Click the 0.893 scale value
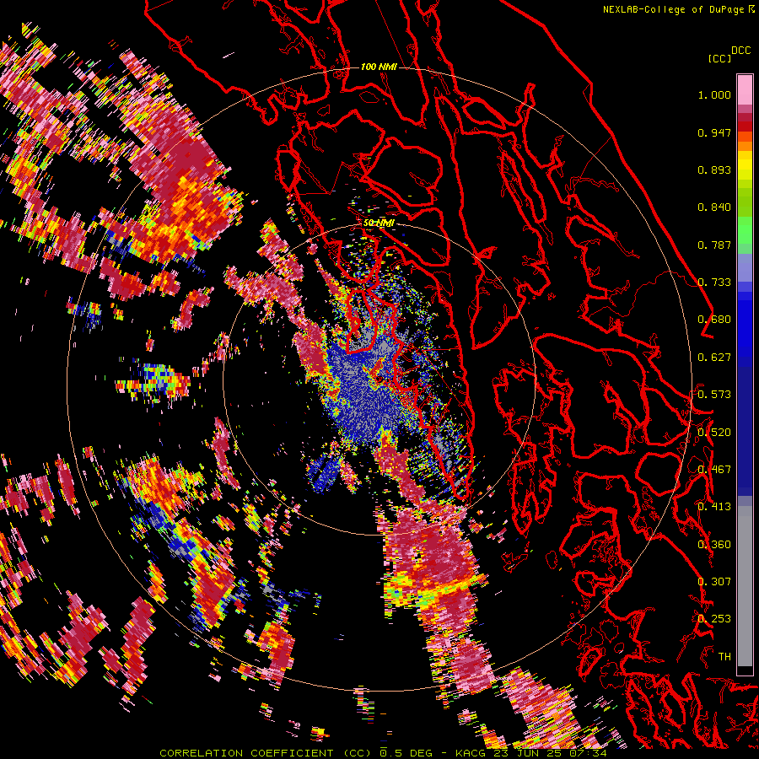Screen dimensions: 759x759 (x=714, y=170)
